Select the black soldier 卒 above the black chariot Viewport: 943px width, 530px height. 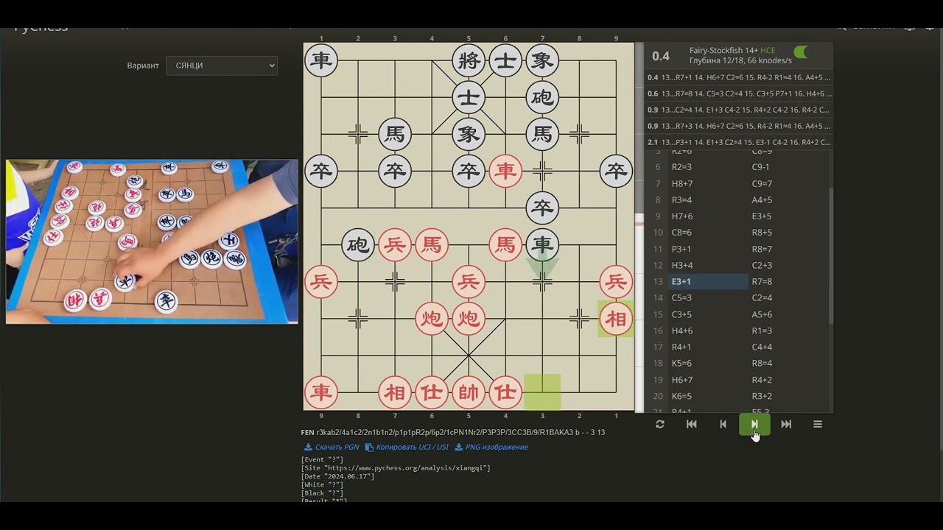coord(542,208)
